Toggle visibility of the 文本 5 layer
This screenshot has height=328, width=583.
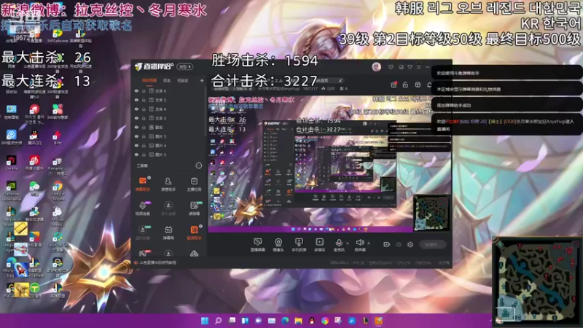point(136,100)
